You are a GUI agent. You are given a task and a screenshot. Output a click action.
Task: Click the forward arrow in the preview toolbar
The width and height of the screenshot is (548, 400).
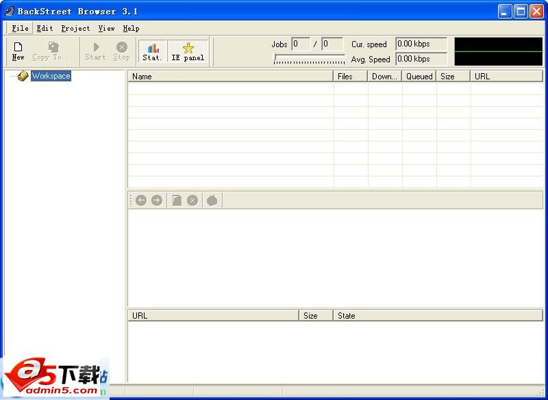pos(156,200)
